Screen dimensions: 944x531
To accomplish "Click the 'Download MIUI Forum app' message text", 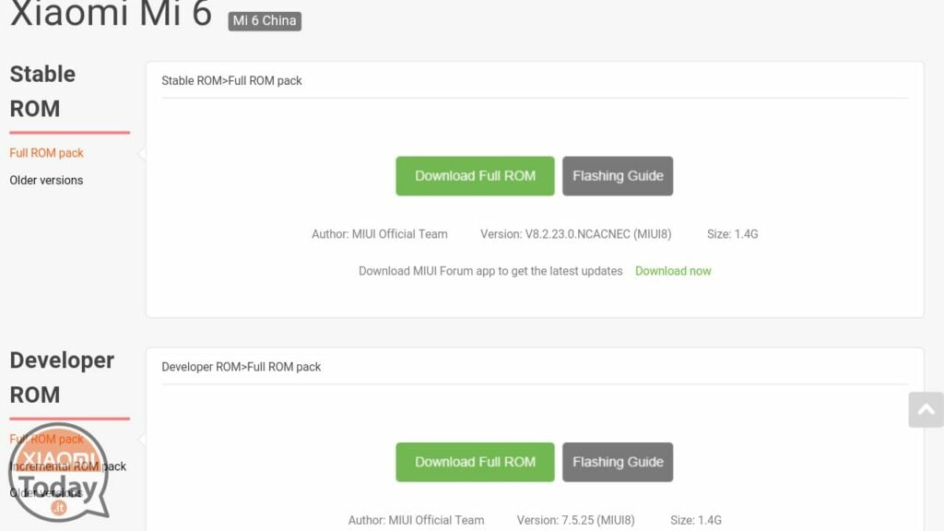I will click(x=490, y=271).
